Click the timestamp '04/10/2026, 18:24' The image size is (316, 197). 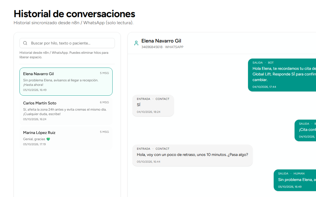point(148,112)
